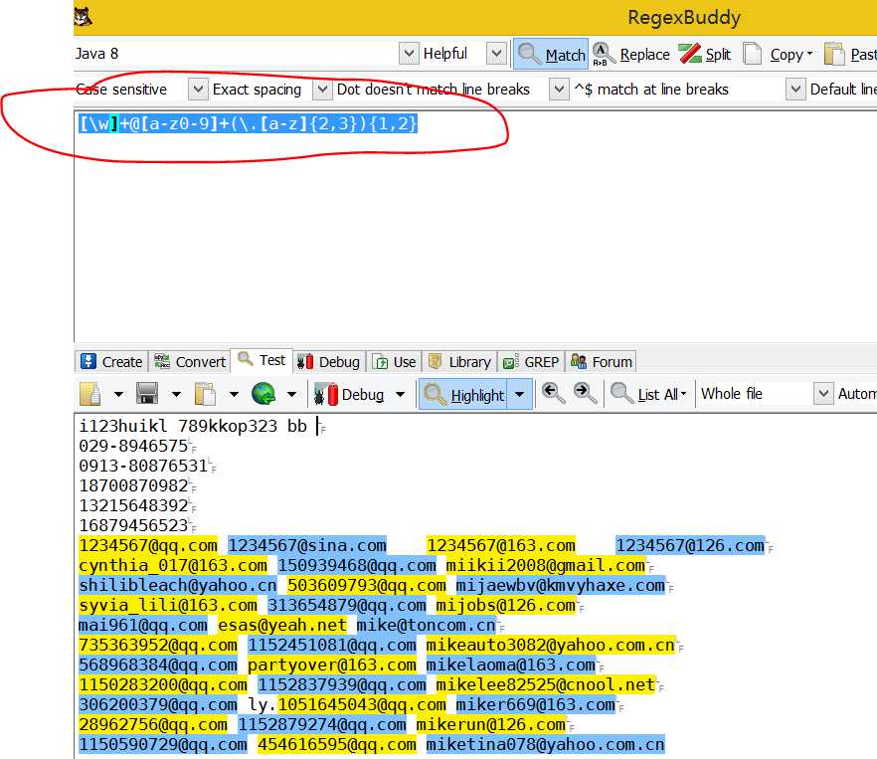Open the Whole file scope dropdown
Screen dimensions: 877x759
[x=822, y=394]
